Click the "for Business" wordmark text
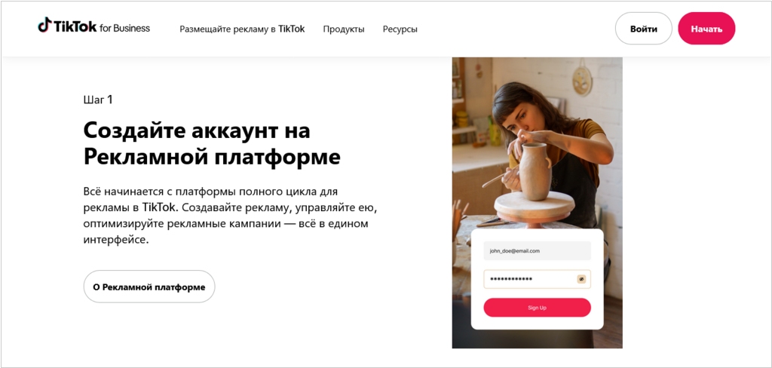Image resolution: width=772 pixels, height=368 pixels. coord(124,28)
